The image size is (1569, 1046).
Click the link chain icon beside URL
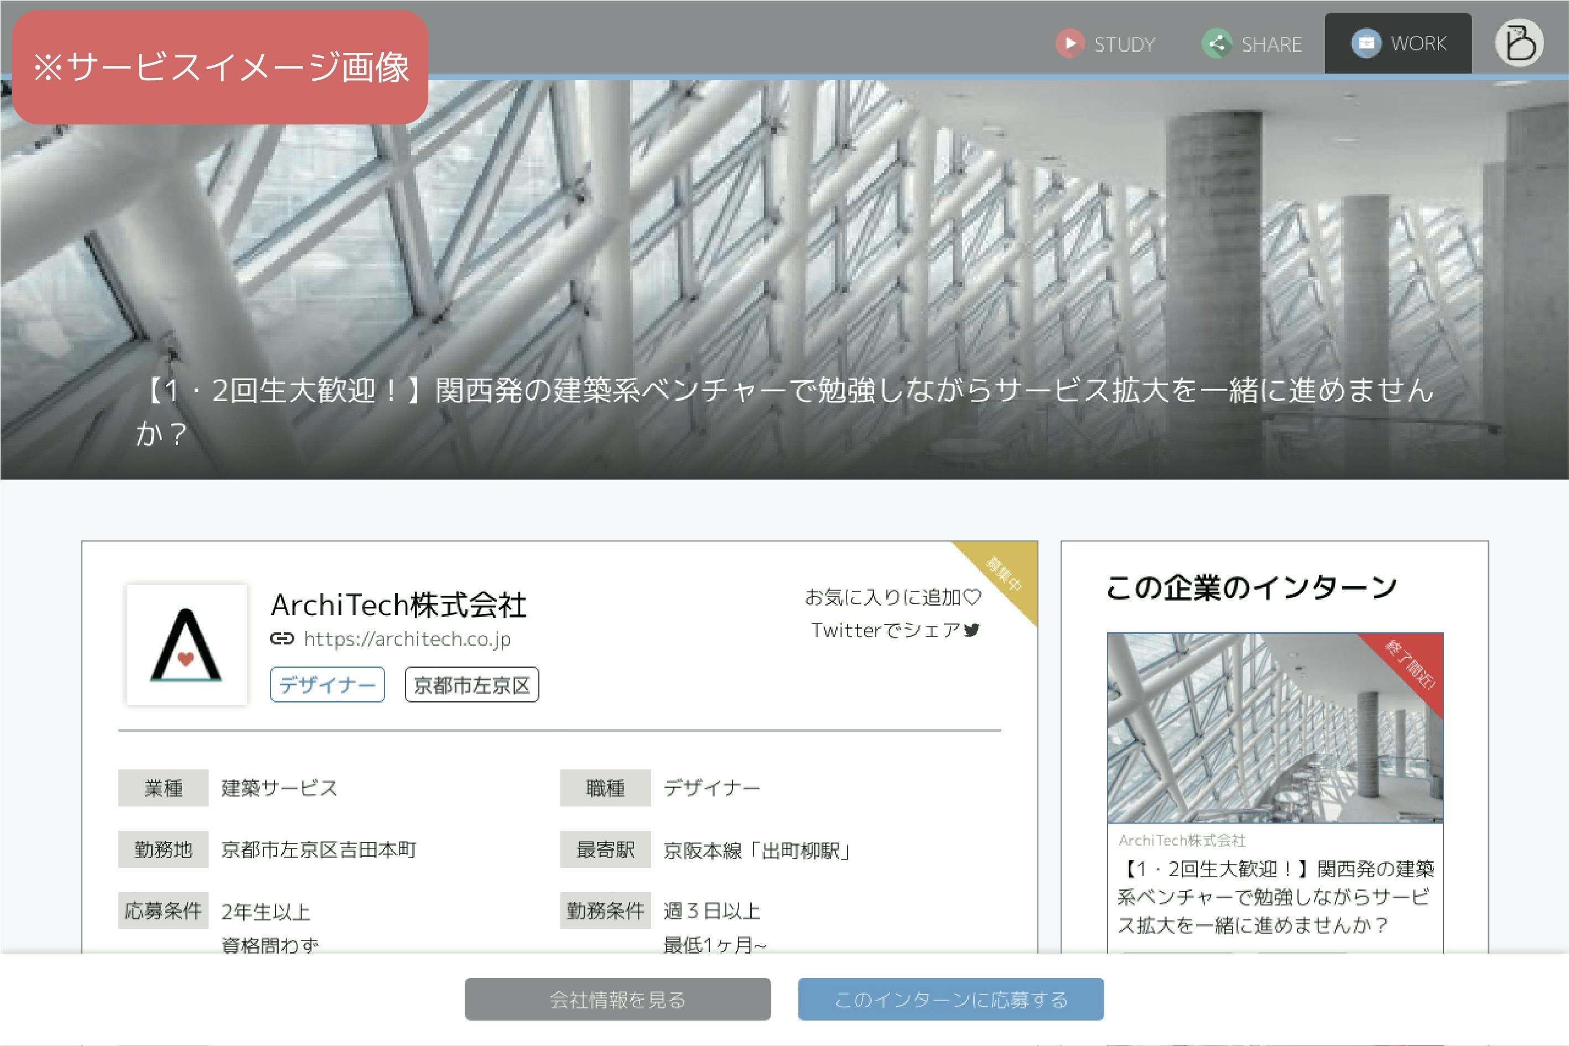click(282, 639)
